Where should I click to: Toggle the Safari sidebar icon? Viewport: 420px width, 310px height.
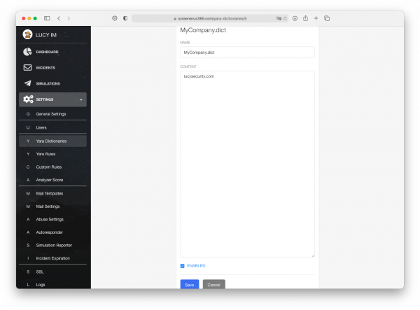coord(47,18)
